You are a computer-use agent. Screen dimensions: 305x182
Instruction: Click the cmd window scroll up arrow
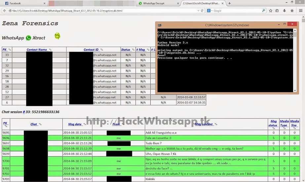pos(295,30)
